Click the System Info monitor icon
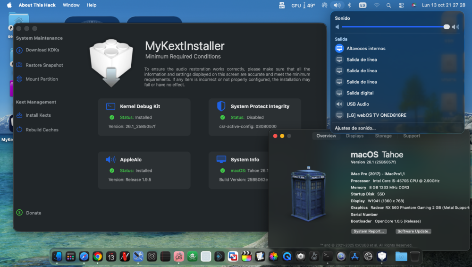This screenshot has width=472, height=267. click(x=221, y=159)
